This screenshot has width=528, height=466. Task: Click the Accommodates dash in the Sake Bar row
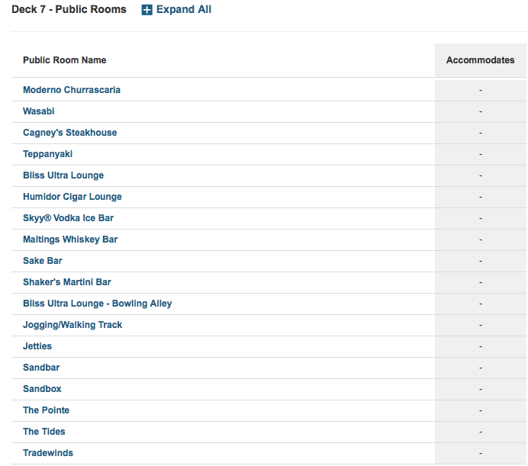tap(481, 261)
